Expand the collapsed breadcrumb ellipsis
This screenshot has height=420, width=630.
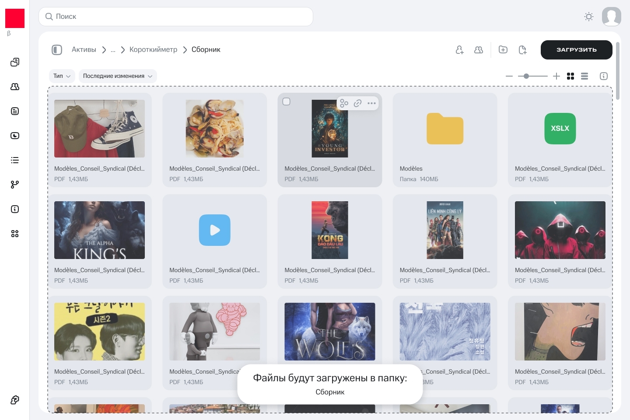click(113, 50)
